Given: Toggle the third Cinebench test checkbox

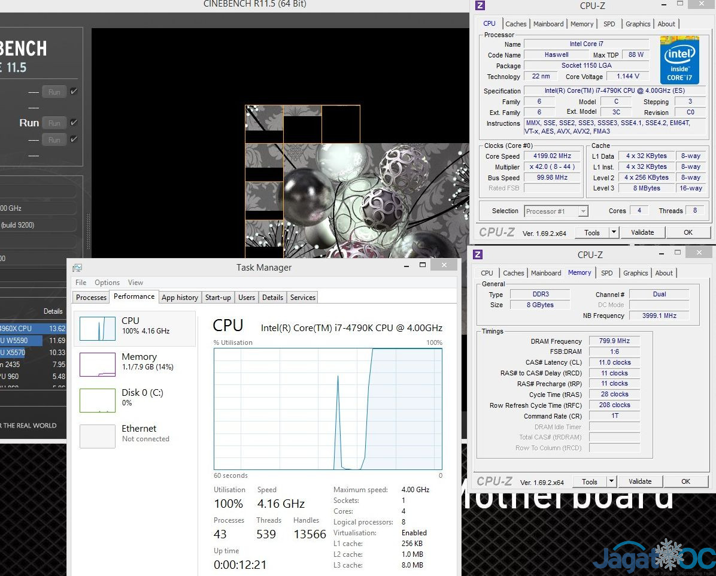Looking at the screenshot, I should [x=74, y=140].
